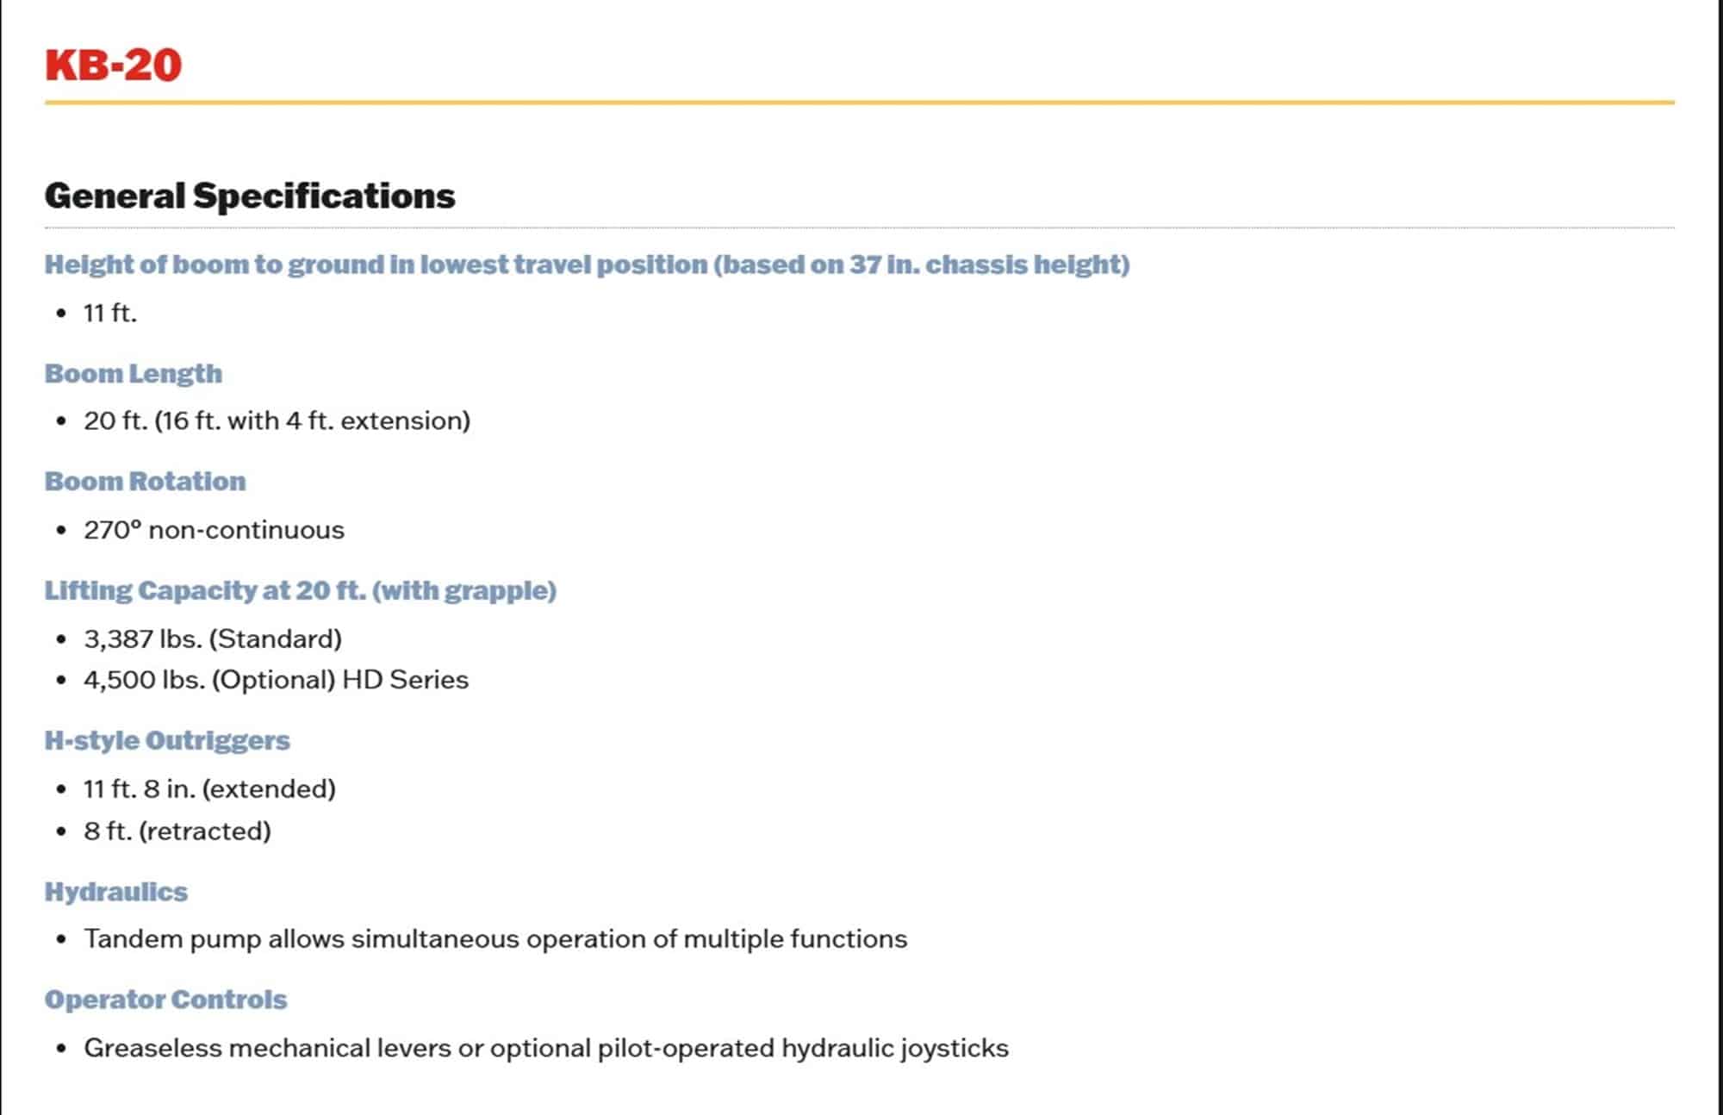Select the Height of boom to ground heading

pyautogui.click(x=587, y=265)
